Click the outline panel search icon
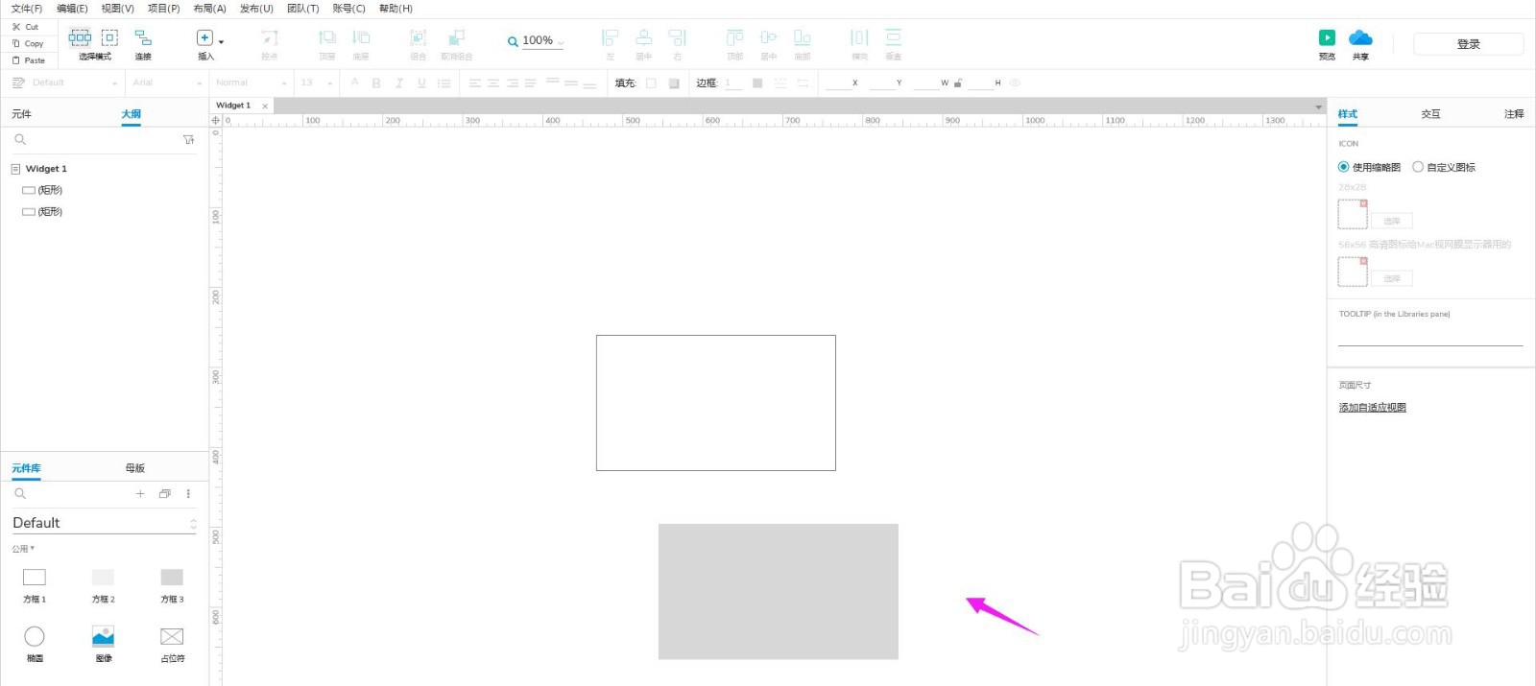Image resolution: width=1536 pixels, height=686 pixels. [x=20, y=140]
